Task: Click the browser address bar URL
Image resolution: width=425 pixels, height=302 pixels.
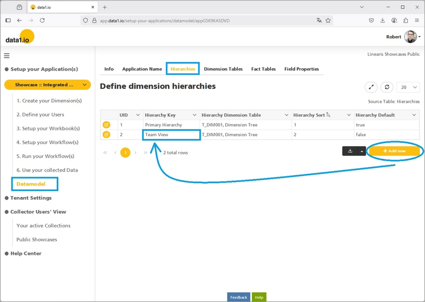Action: (165, 21)
